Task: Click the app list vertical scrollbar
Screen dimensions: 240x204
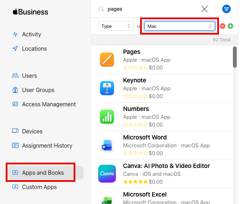Action: click(235, 57)
